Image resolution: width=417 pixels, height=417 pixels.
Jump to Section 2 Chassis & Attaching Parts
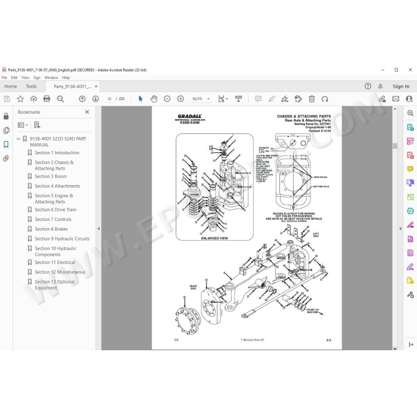point(54,166)
